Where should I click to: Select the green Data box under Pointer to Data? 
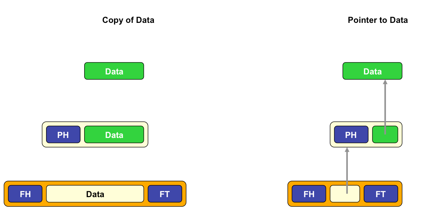pos(372,71)
